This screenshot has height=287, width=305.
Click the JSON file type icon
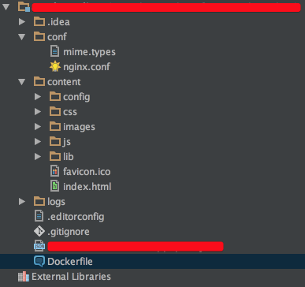point(39,246)
